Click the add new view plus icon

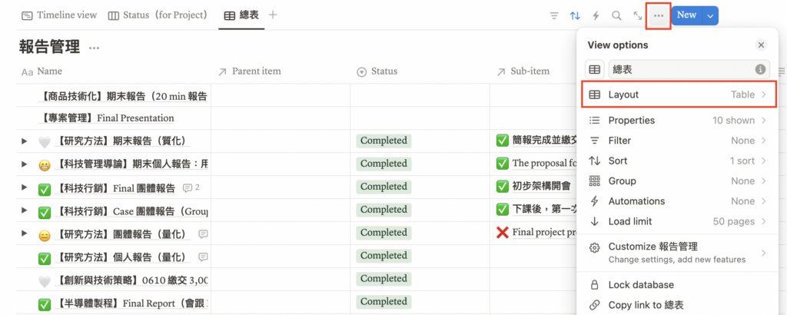273,15
